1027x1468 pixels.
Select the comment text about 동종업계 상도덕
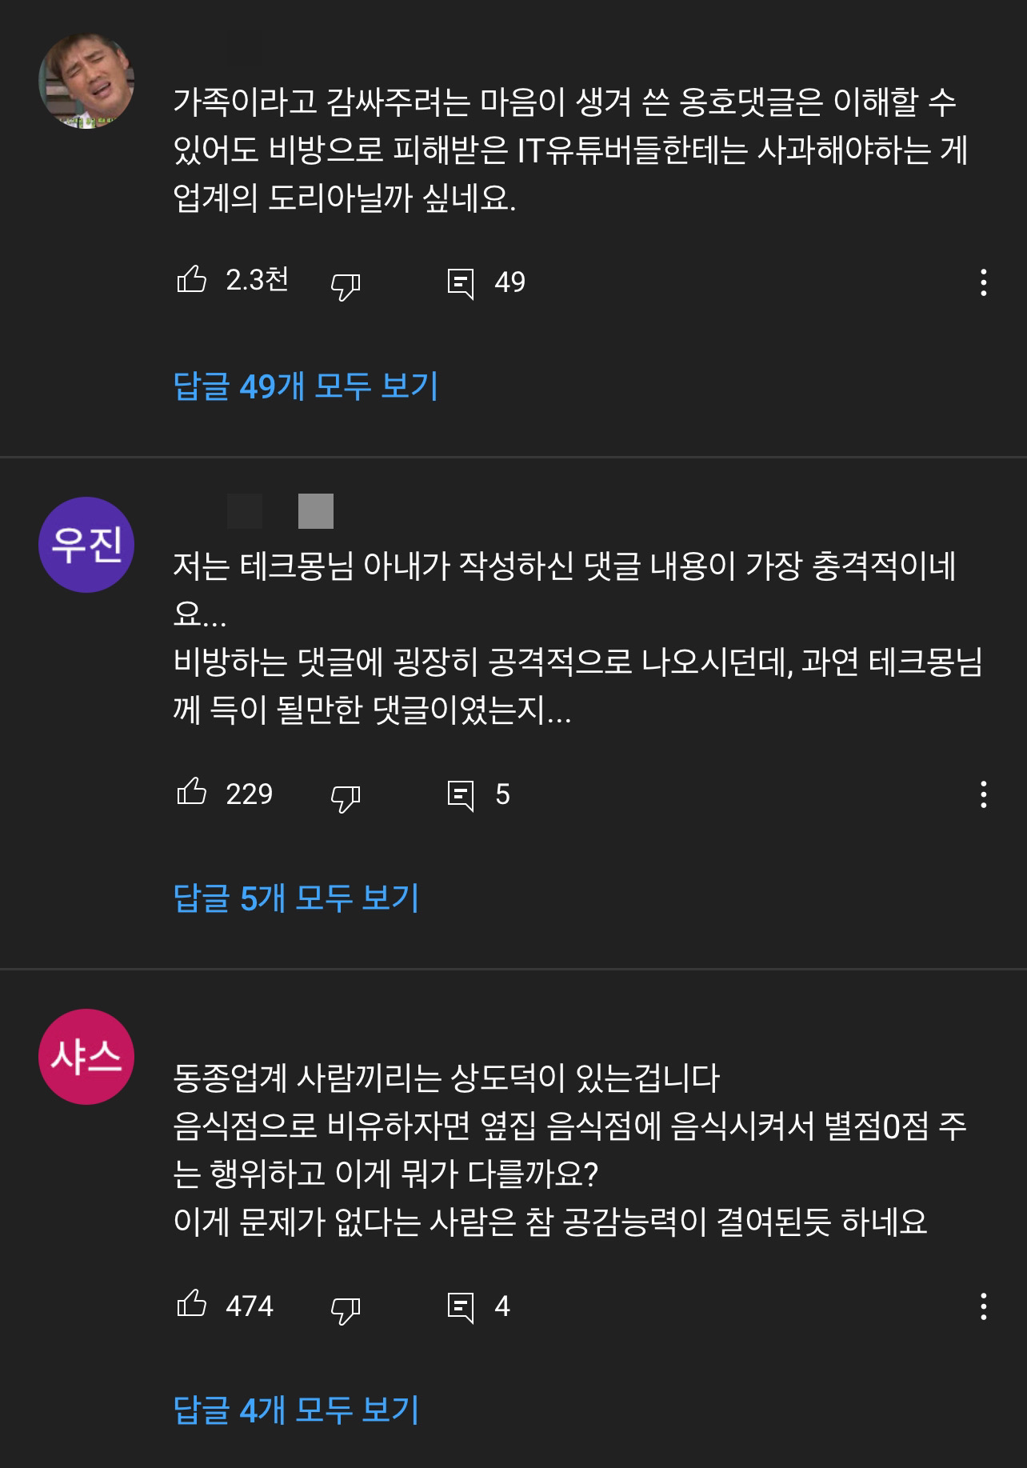coord(570,1150)
